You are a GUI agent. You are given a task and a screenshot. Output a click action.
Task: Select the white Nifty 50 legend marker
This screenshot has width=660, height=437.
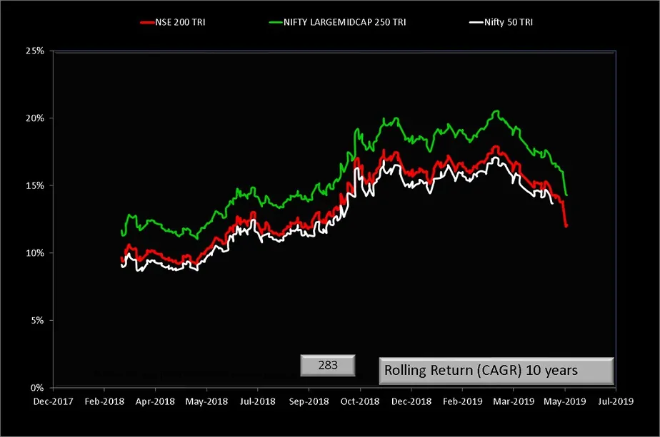pos(476,23)
